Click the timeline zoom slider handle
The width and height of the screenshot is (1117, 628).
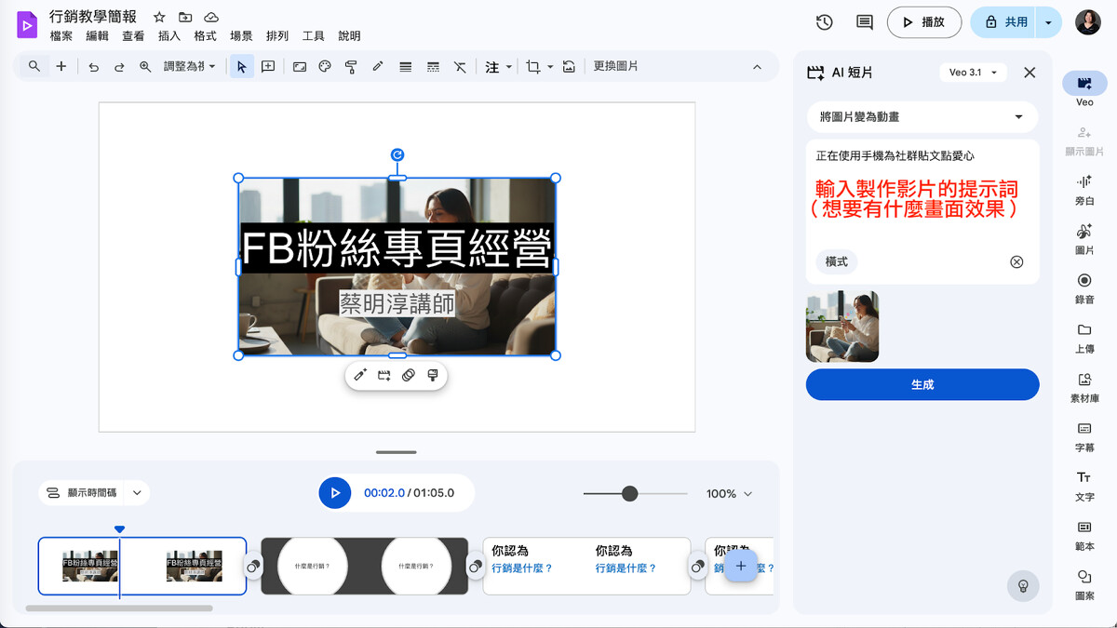[630, 494]
